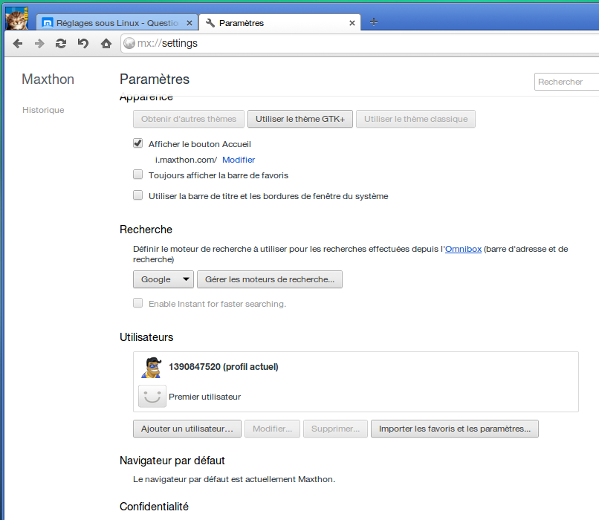599x520 pixels.
Task: Open the Omnibox hyperlink
Action: pyautogui.click(x=463, y=249)
